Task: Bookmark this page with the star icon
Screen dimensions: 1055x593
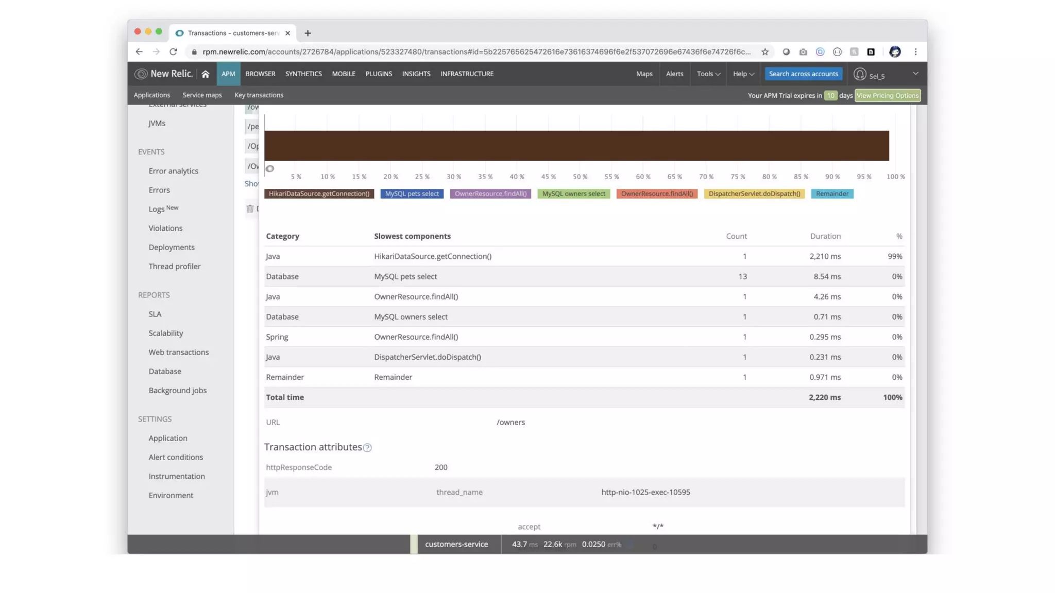Action: [x=765, y=52]
